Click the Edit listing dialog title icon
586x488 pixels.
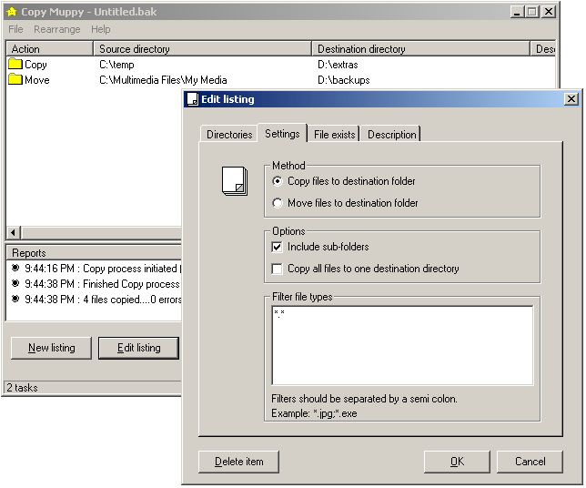pos(193,99)
